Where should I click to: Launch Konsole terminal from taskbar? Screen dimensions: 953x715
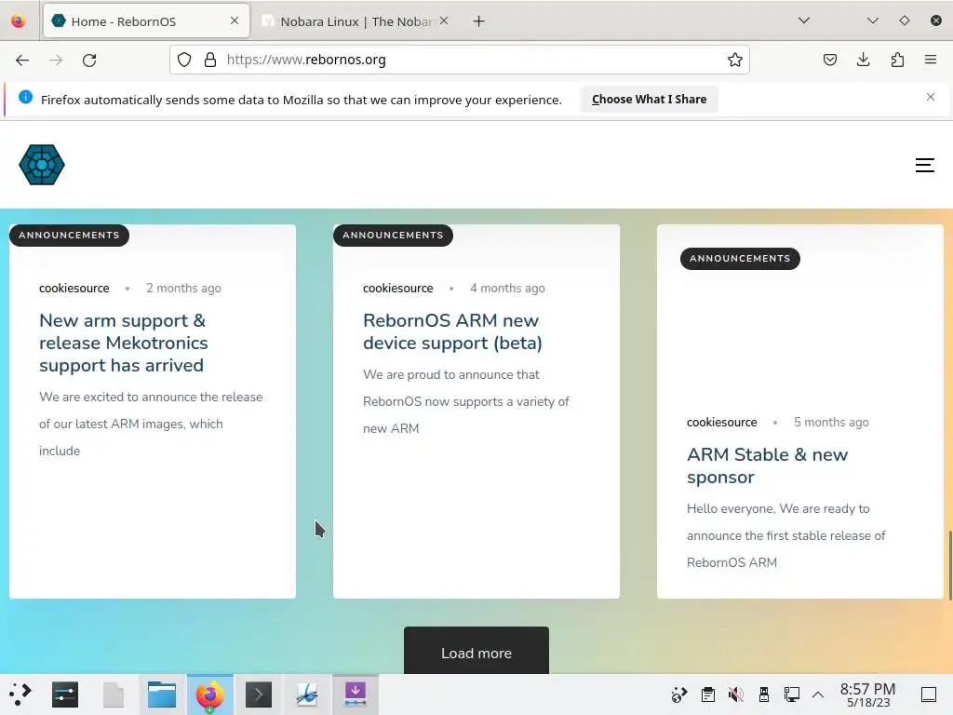point(259,695)
